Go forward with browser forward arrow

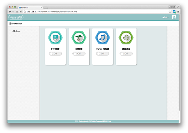click(13, 12)
